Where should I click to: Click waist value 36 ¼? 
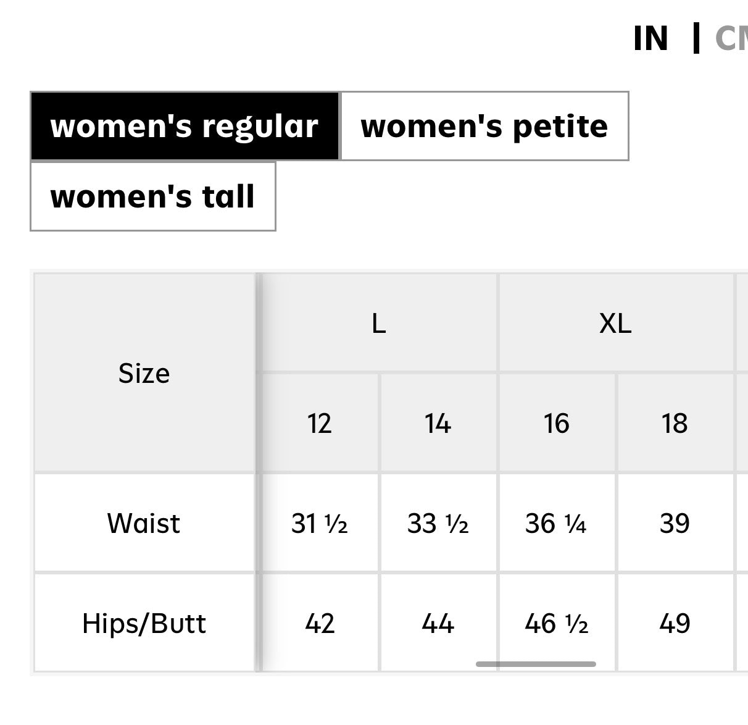point(557,524)
